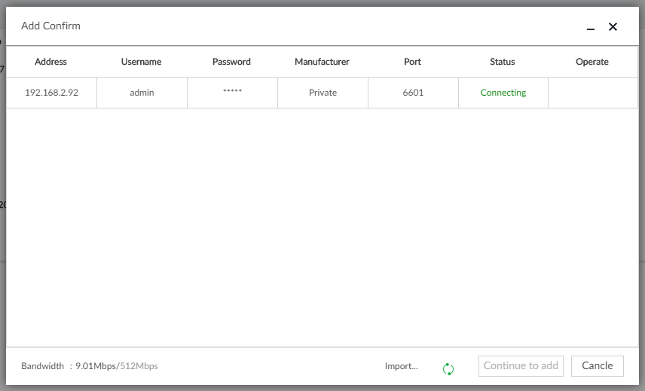Select the 192.168.2.92 address cell
645x391 pixels.
point(51,93)
